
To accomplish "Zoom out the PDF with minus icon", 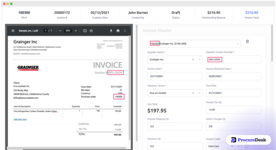I will (60, 31).
